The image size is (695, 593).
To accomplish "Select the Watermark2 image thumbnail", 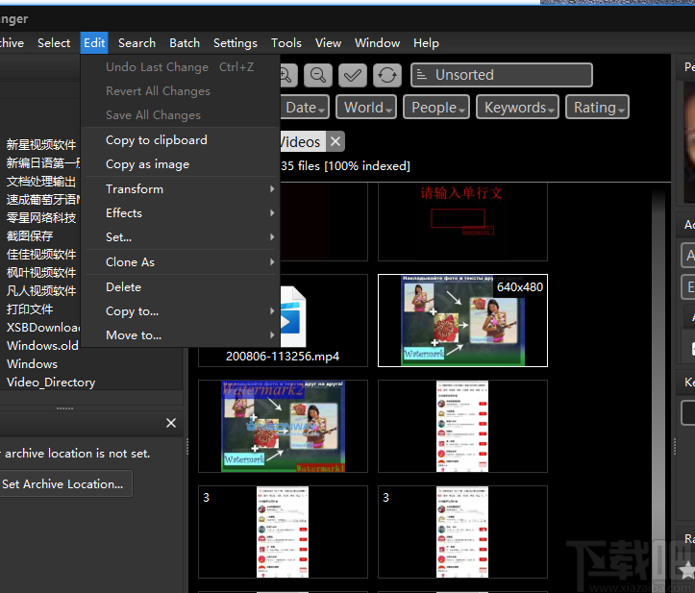I will coord(283,426).
